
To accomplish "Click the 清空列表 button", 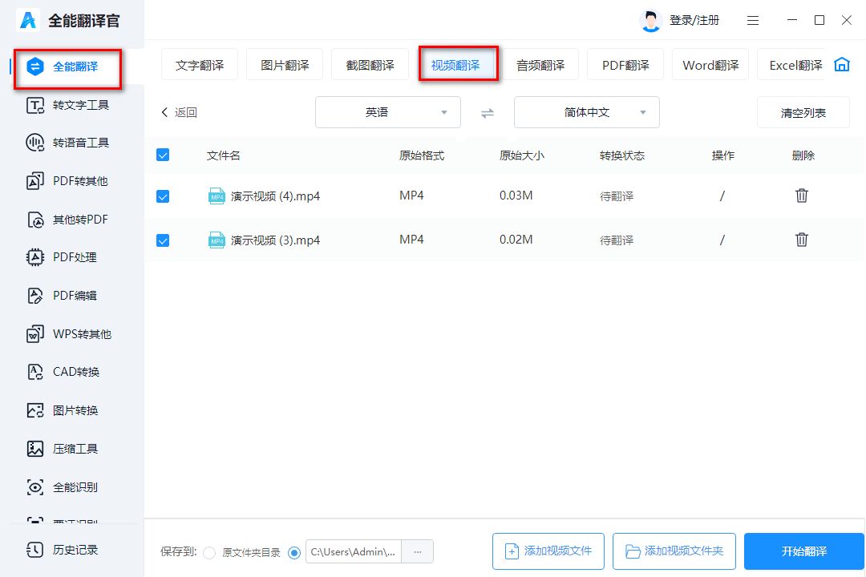I will 803,113.
